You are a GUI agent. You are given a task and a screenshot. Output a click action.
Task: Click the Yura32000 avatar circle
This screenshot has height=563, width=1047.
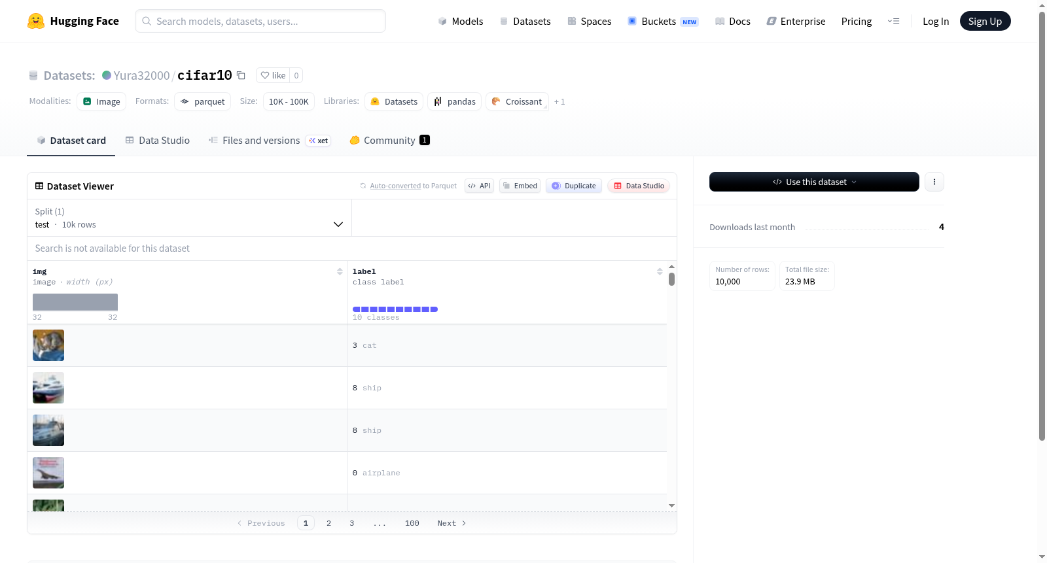click(107, 75)
